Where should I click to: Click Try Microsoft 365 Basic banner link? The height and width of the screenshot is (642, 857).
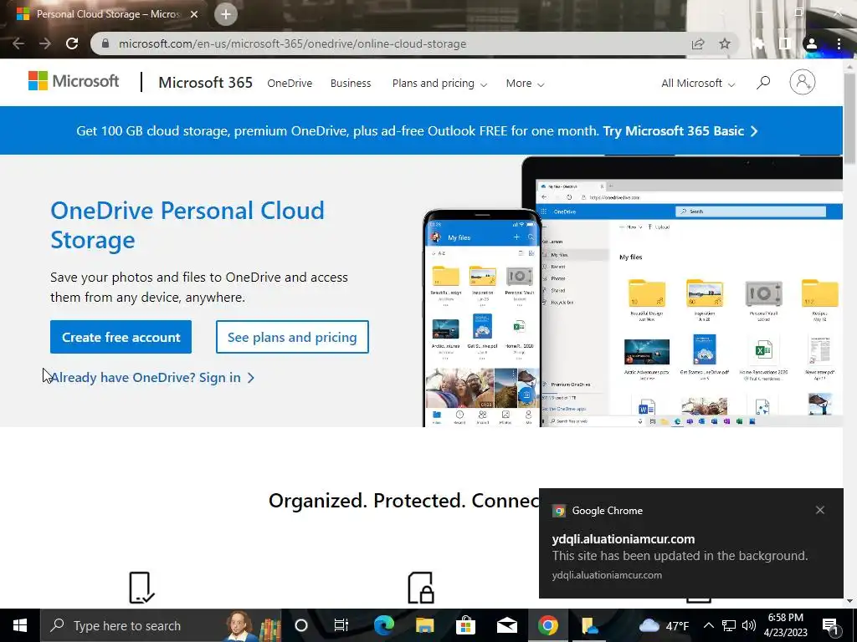(x=680, y=131)
